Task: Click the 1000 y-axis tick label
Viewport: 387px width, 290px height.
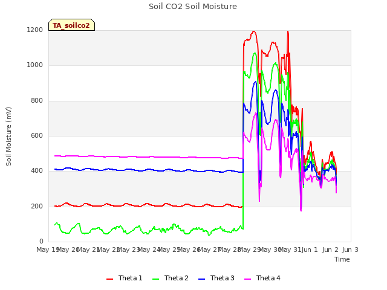Action: click(35, 65)
